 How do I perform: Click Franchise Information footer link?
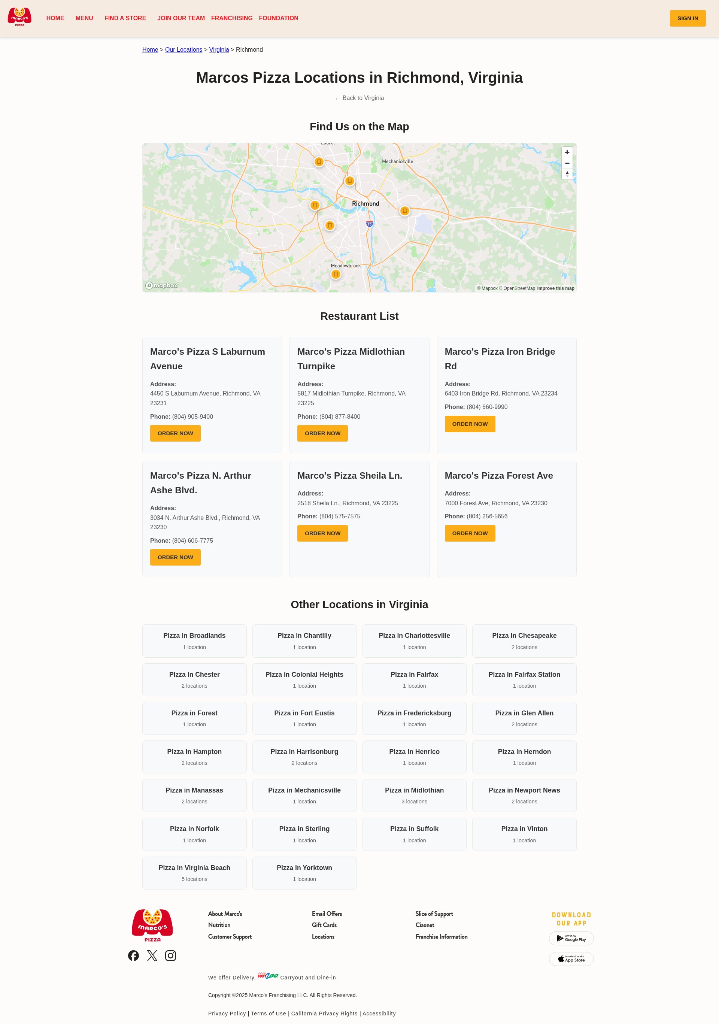click(x=442, y=937)
